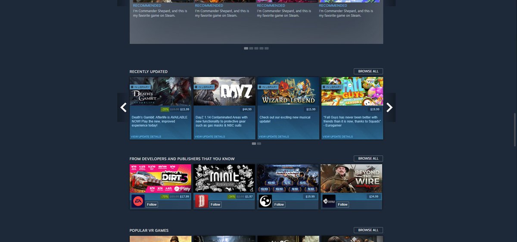Viewport: 517px width, 242px height.
Task: Open EA publisher logo under DiRT 5
Action: coord(138,201)
